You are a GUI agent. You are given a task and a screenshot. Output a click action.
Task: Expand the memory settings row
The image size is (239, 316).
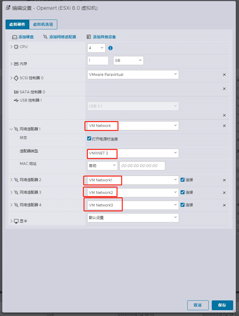pos(11,64)
